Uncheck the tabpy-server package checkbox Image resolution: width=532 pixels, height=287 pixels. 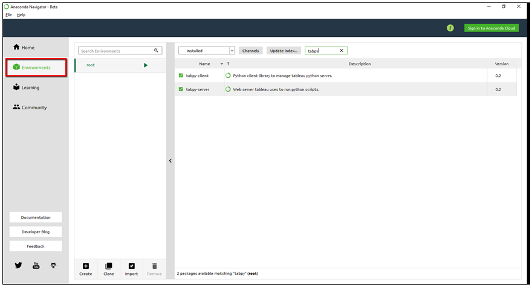pyautogui.click(x=181, y=89)
